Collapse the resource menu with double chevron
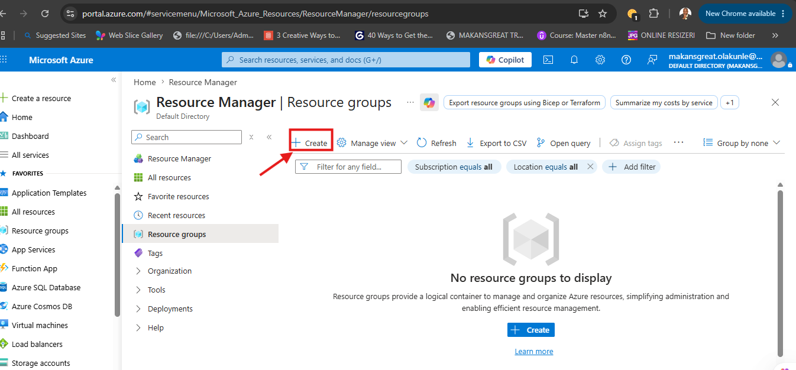Image resolution: width=796 pixels, height=370 pixels. [269, 137]
